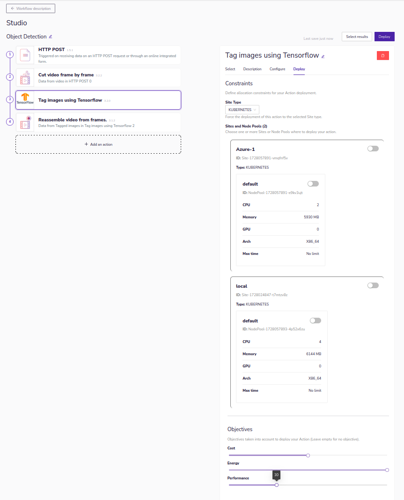Click the Reassemble video action icon
This screenshot has height=500, width=404.
coord(25,122)
